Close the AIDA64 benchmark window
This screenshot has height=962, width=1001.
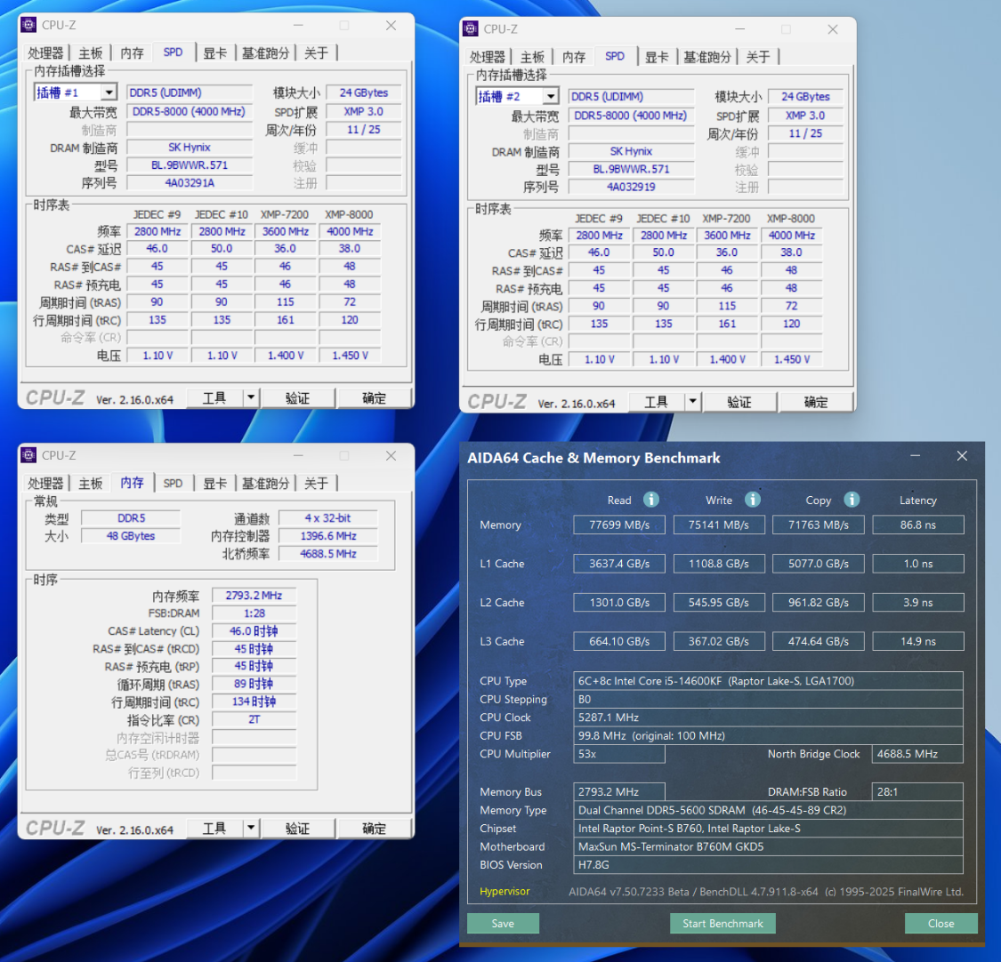pyautogui.click(x=962, y=456)
